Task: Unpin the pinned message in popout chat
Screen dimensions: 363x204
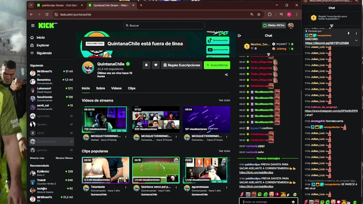Action: coord(349,33)
